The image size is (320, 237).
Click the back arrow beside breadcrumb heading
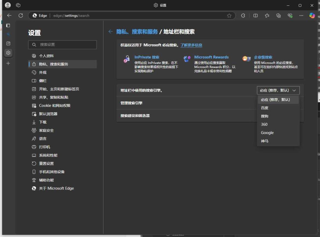pos(110,31)
